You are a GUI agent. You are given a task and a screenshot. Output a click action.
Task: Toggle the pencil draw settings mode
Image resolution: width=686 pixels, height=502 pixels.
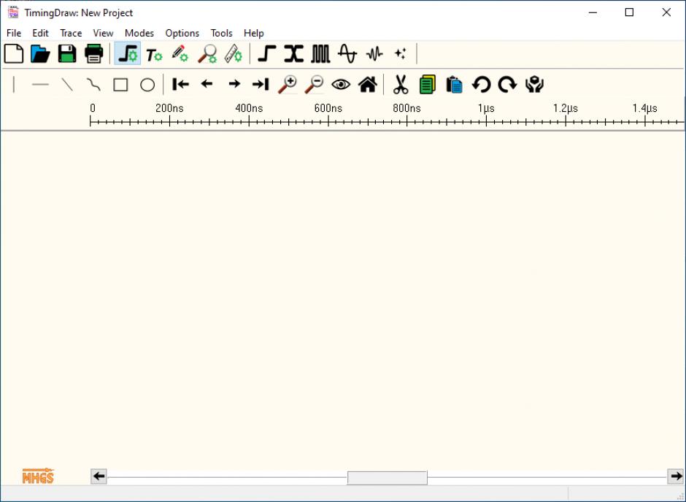180,54
